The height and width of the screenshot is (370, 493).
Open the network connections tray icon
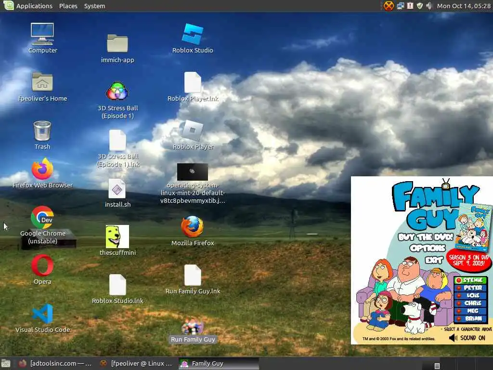point(400,6)
